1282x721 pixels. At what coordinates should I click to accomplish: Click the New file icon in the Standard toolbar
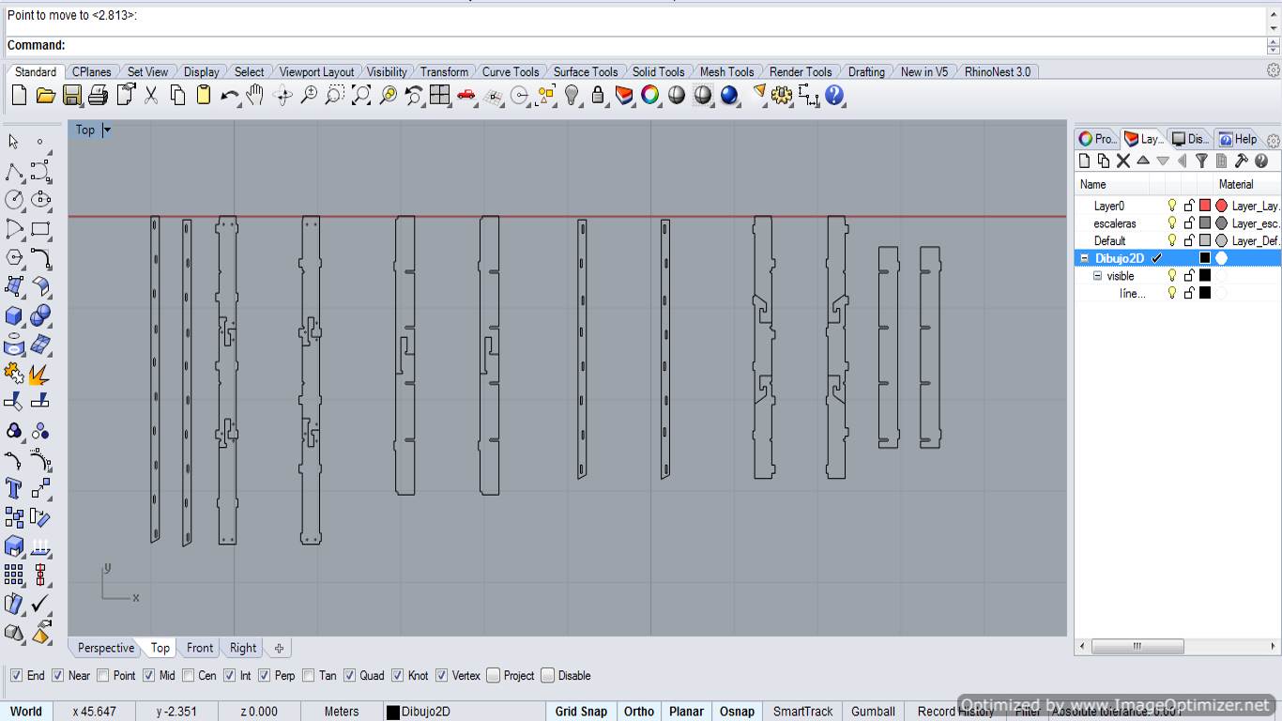(x=19, y=95)
